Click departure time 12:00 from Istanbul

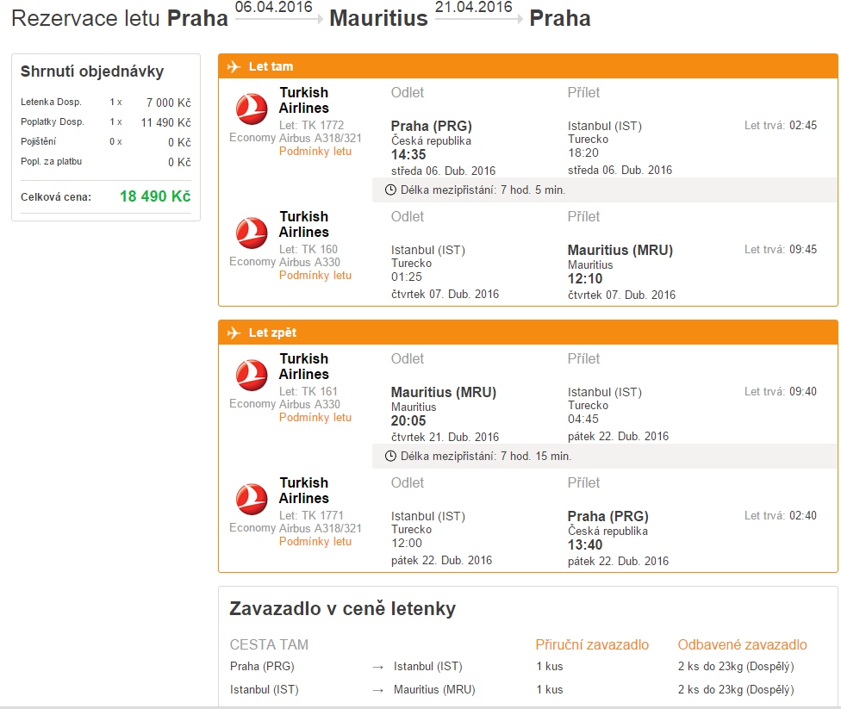[x=407, y=543]
